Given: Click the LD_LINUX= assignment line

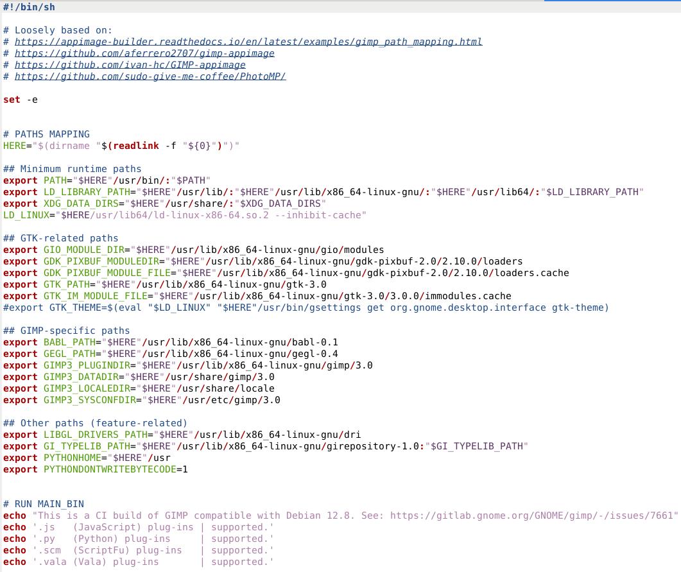Looking at the screenshot, I should [185, 215].
